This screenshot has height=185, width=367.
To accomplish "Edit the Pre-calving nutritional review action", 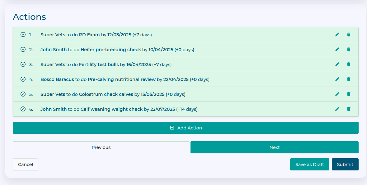I will click(337, 79).
